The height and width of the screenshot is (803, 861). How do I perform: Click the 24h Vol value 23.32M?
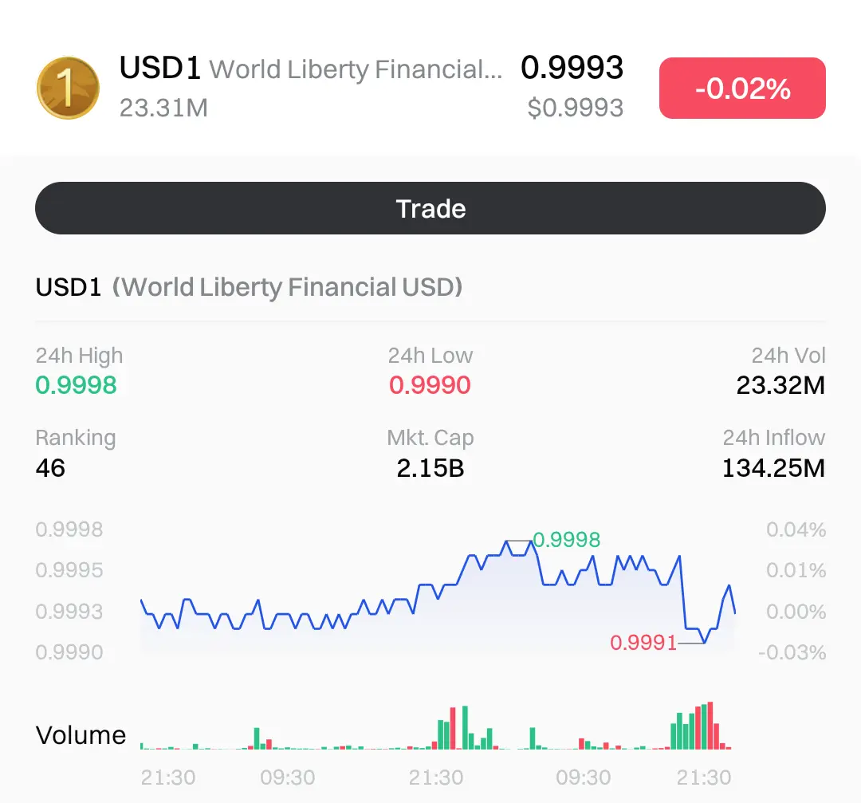[x=780, y=385]
